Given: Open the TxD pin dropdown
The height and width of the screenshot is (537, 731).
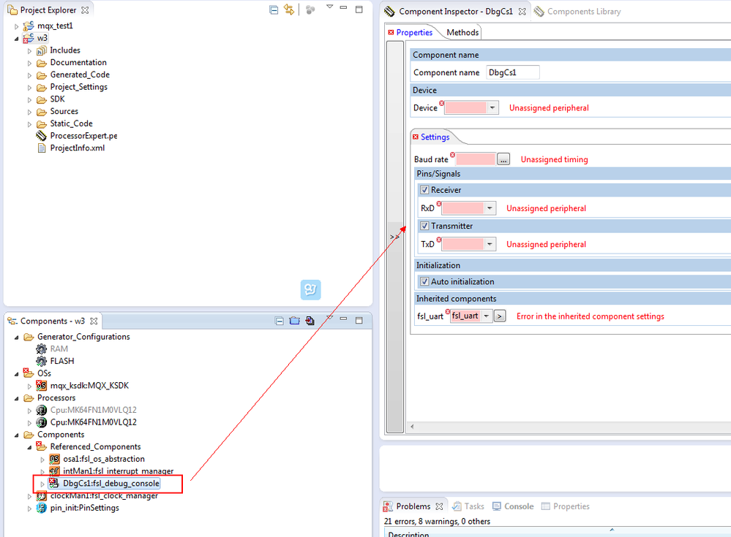Looking at the screenshot, I should tap(490, 244).
